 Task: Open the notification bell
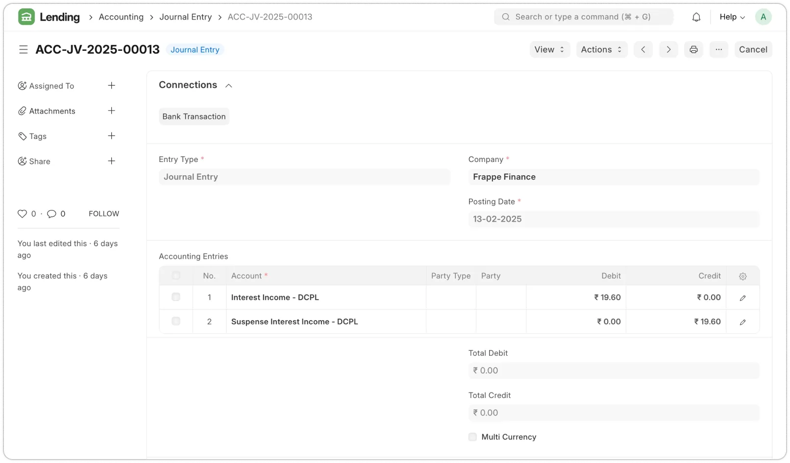(696, 16)
